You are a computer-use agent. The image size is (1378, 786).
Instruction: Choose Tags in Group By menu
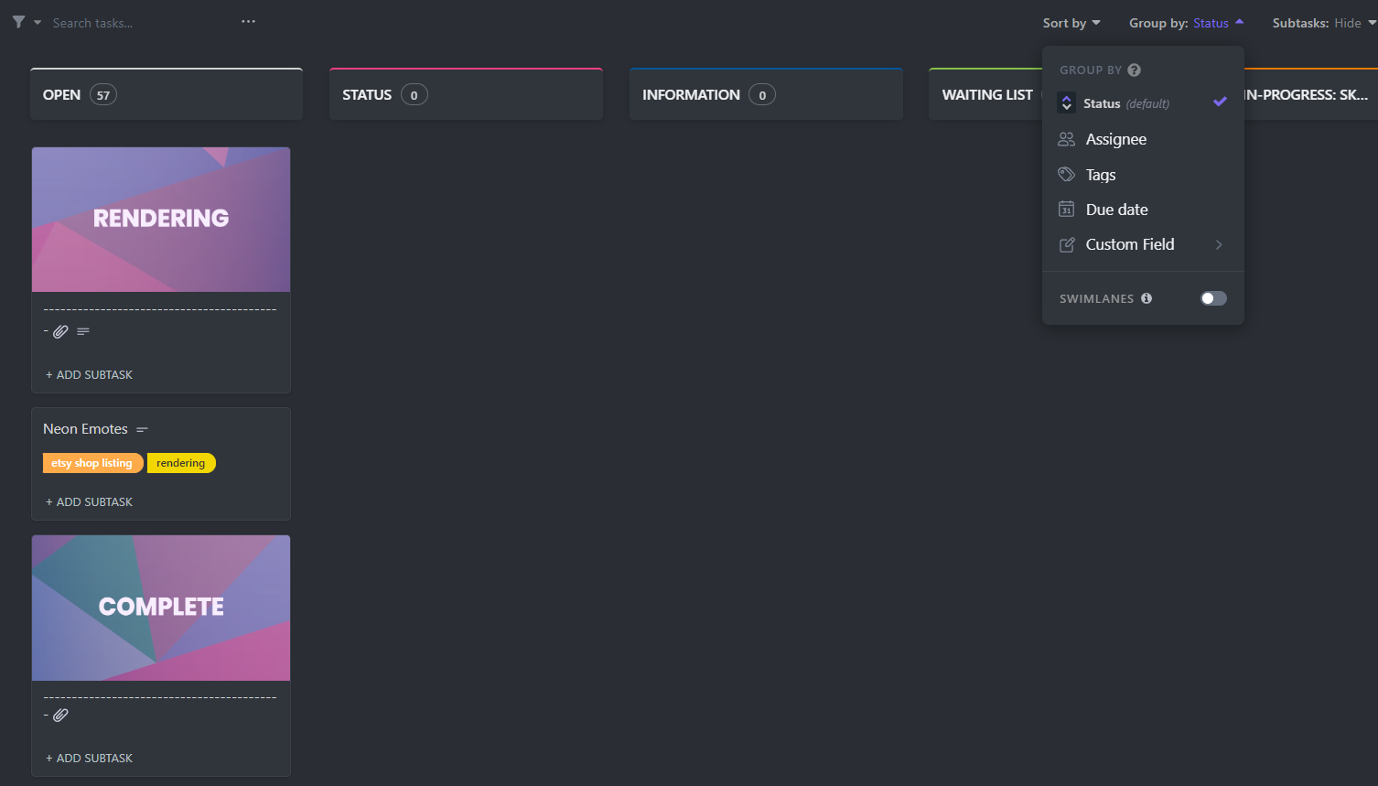(1100, 175)
